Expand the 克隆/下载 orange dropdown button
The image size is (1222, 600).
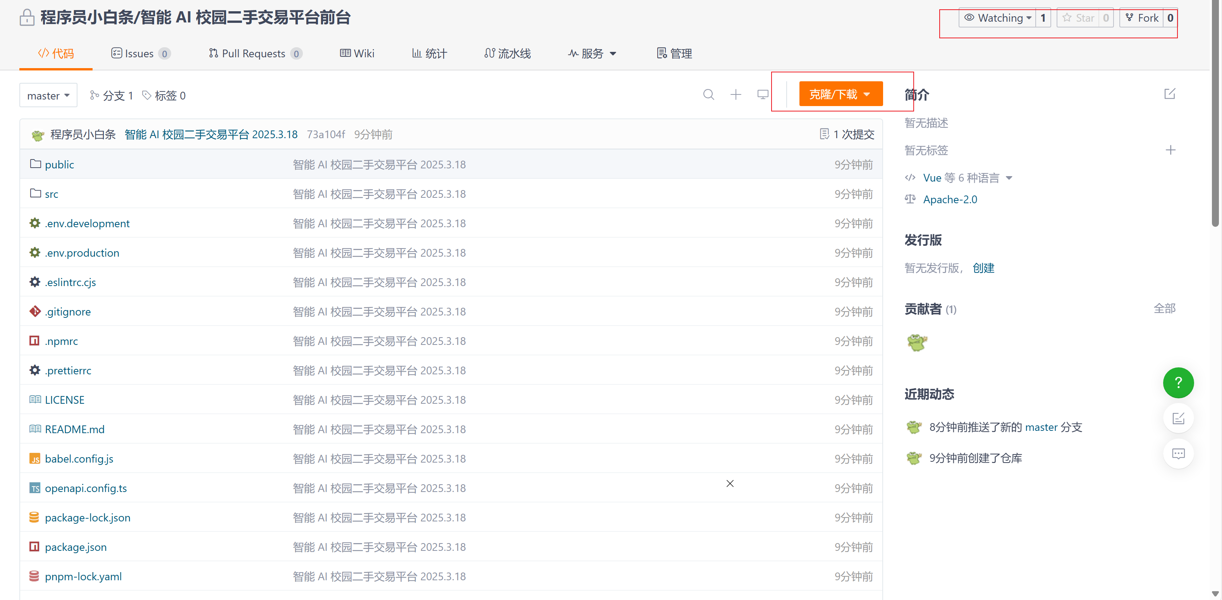(840, 94)
